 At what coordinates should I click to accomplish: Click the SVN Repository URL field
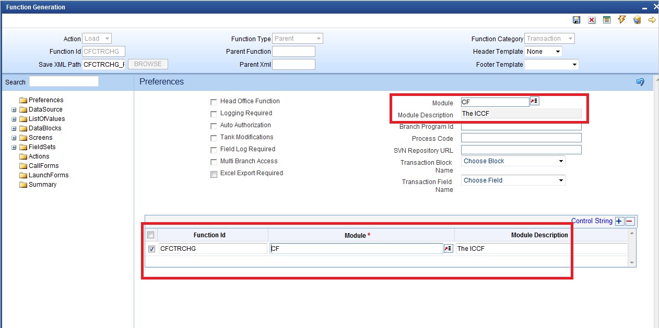tap(521, 150)
